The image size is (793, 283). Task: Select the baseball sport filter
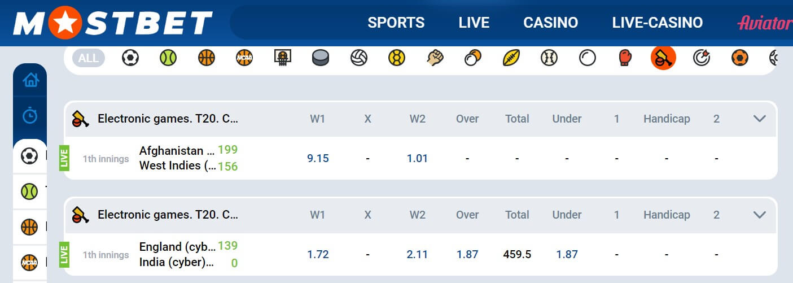click(x=549, y=58)
